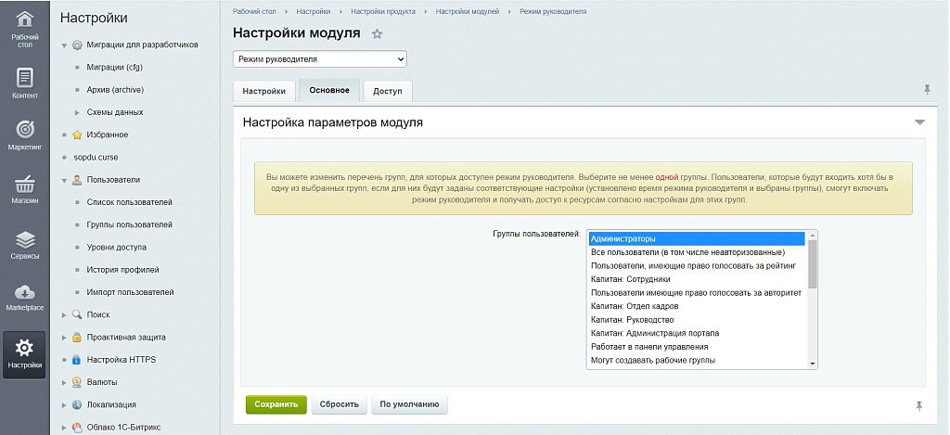Open the Marketplace sidebar section

coord(25,298)
